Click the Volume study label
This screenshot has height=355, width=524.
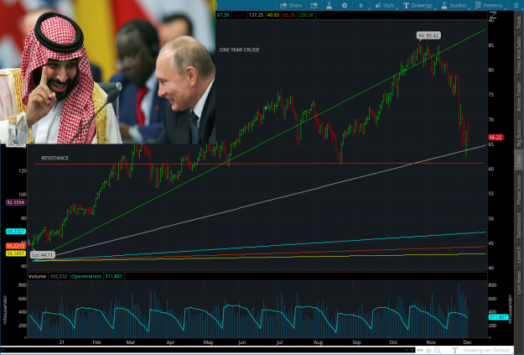[37, 276]
